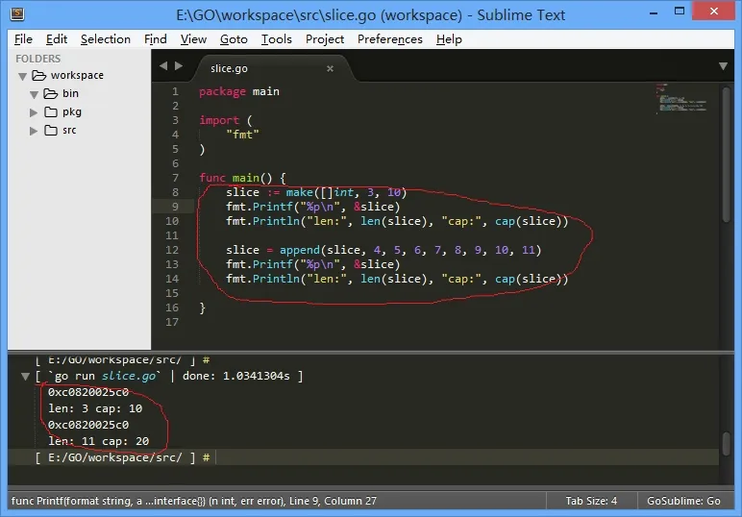Click slice.go link in console output
Viewport: 742px width, 517px height.
[x=129, y=376]
